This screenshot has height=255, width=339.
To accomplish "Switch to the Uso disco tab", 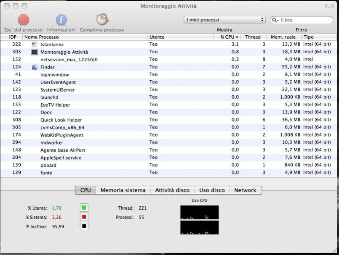I will (212, 190).
